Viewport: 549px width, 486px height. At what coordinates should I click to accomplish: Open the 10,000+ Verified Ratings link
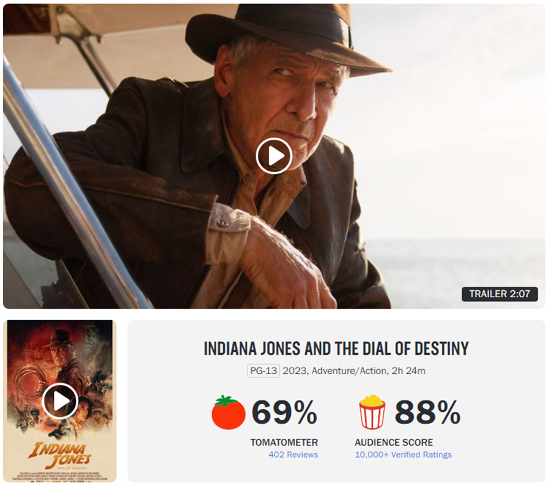tap(404, 455)
